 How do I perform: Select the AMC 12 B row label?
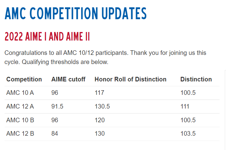click(20, 134)
